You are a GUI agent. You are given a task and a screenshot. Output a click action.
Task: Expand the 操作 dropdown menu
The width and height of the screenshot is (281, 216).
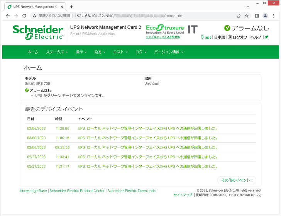click(81, 52)
